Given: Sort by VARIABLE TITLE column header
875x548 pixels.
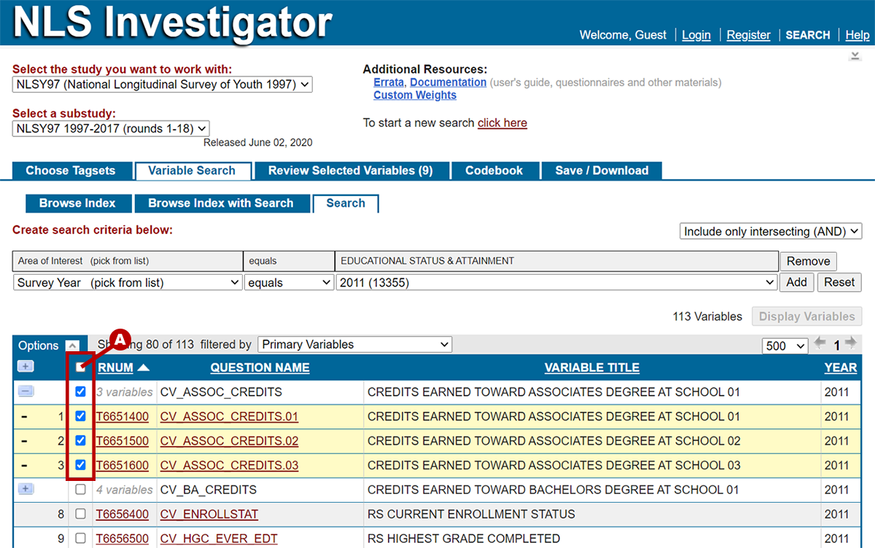Looking at the screenshot, I should pyautogui.click(x=592, y=368).
